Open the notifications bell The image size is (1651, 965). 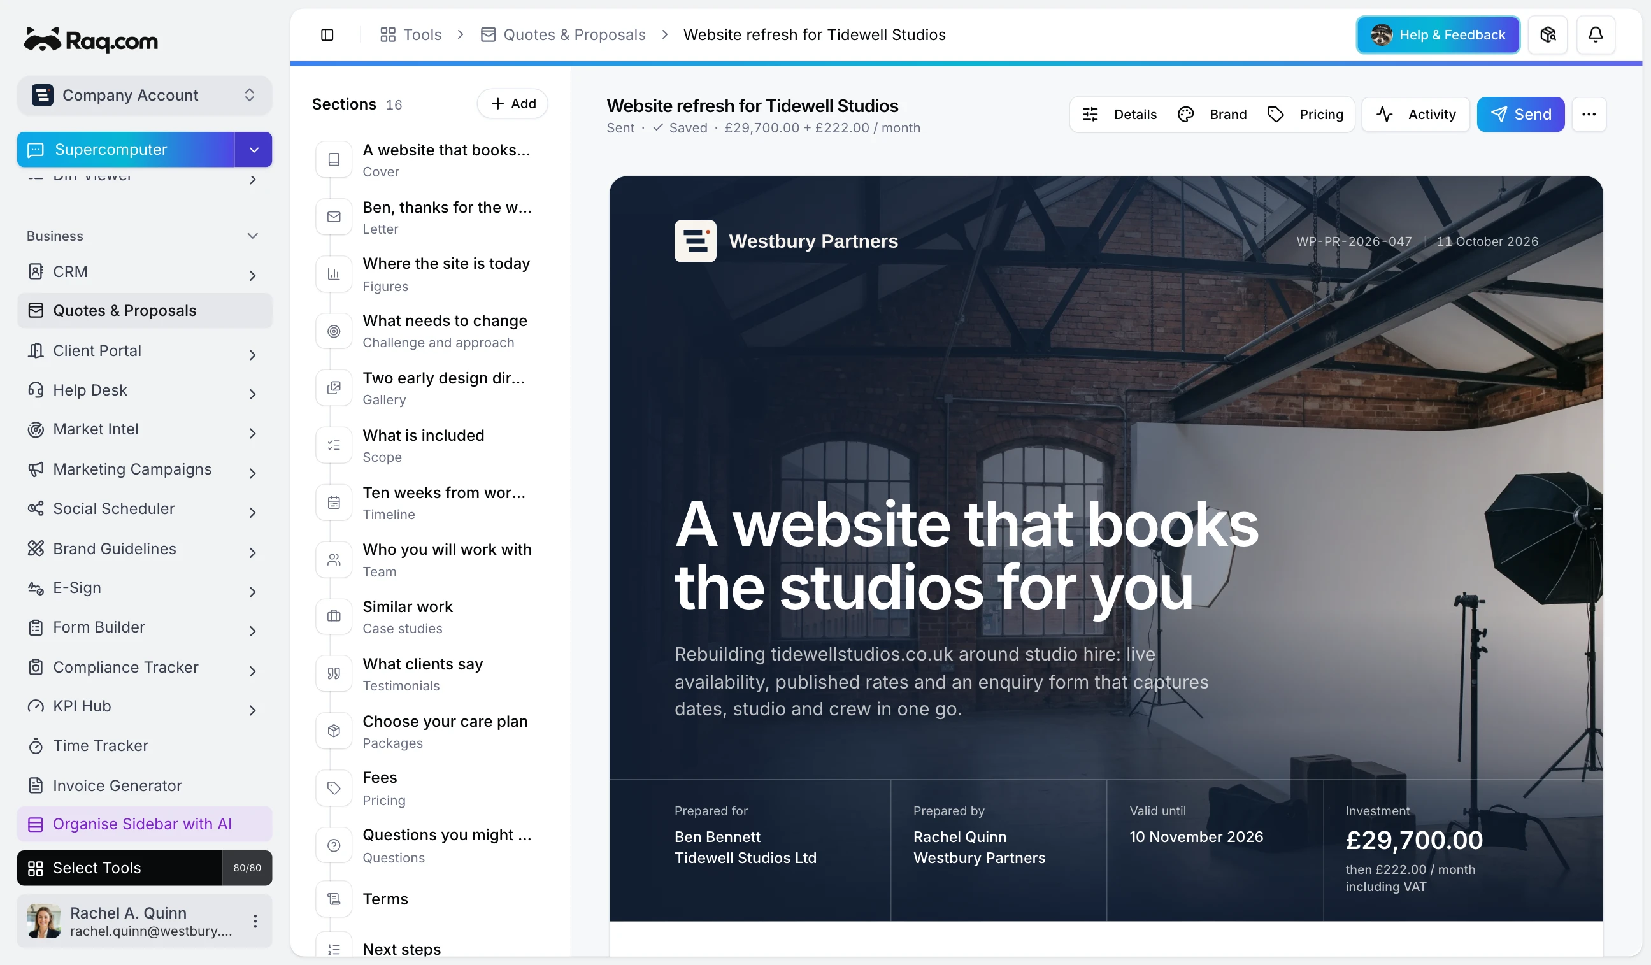[x=1596, y=35]
